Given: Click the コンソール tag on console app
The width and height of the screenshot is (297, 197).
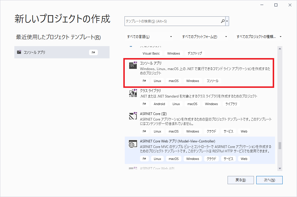Looking at the screenshot, I should coord(213,81).
